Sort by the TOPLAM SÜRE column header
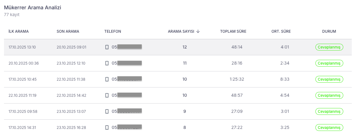 pos(233,31)
